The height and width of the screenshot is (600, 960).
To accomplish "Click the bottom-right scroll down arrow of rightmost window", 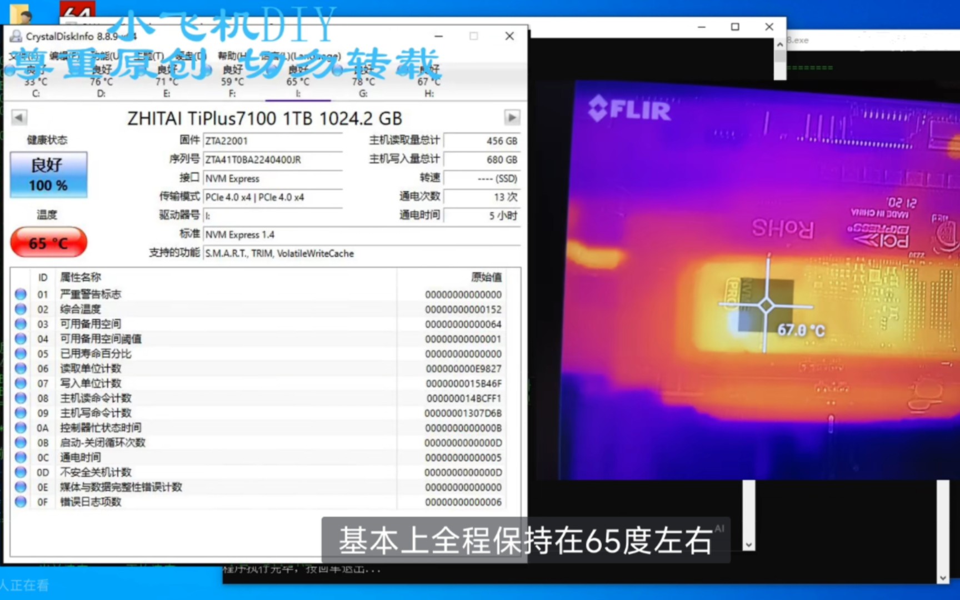I will 943,578.
